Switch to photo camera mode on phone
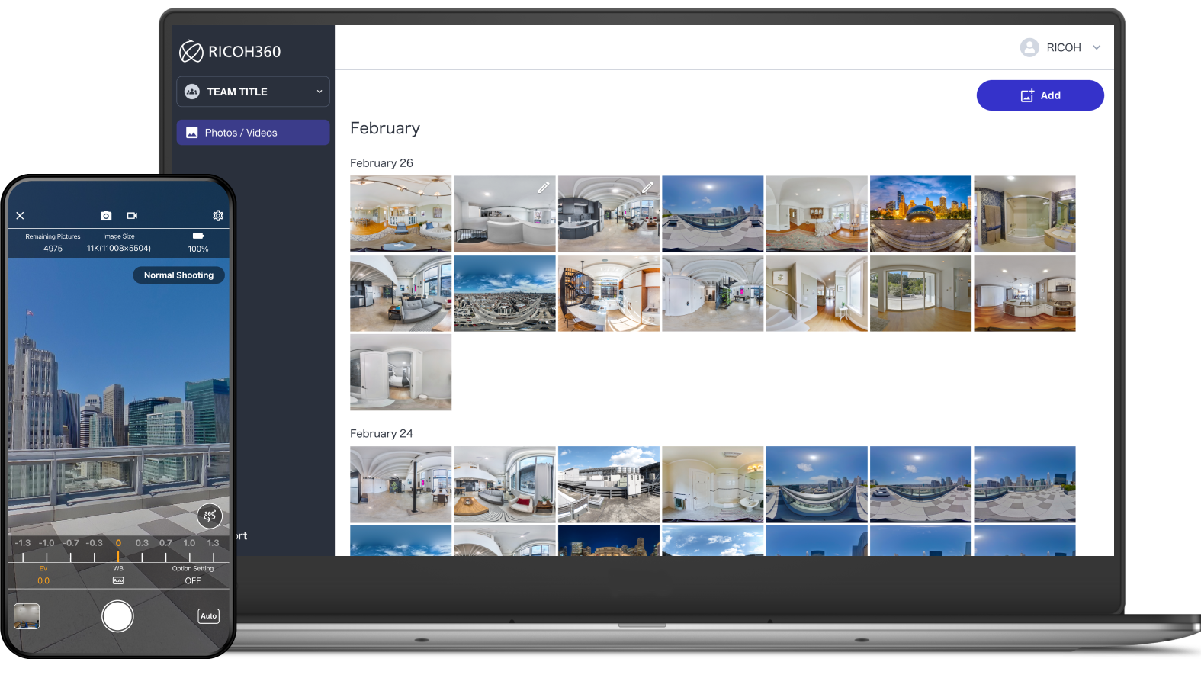The width and height of the screenshot is (1201, 691). 106,216
